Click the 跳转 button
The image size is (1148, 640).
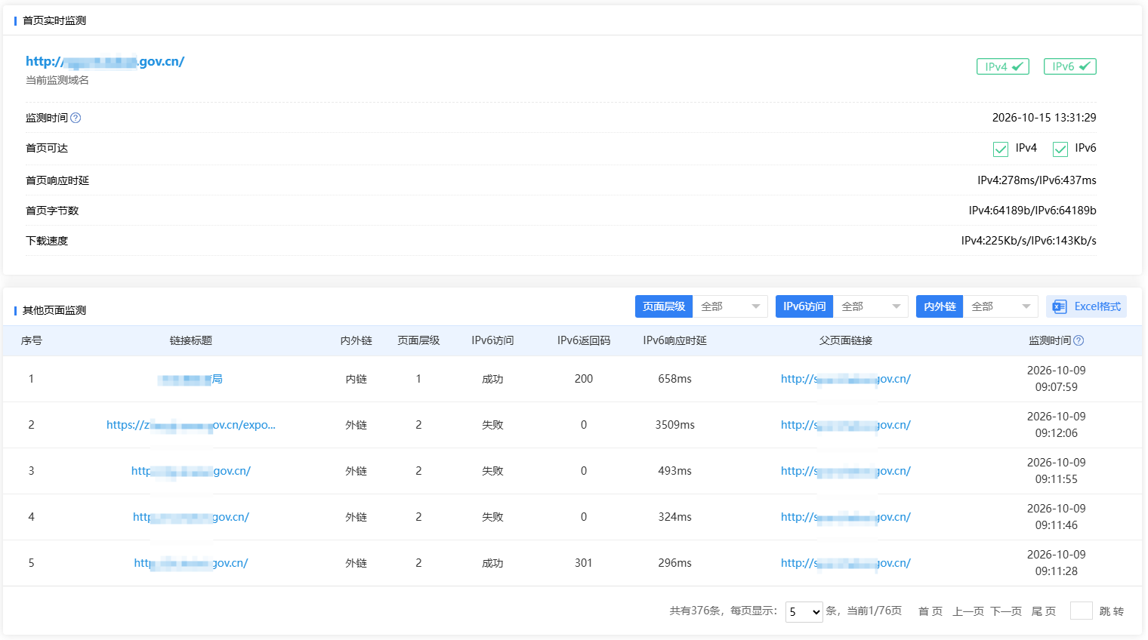coord(1112,611)
